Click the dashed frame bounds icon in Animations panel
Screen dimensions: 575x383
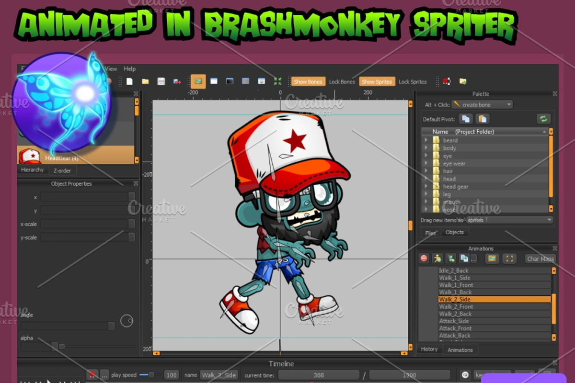[x=509, y=259]
